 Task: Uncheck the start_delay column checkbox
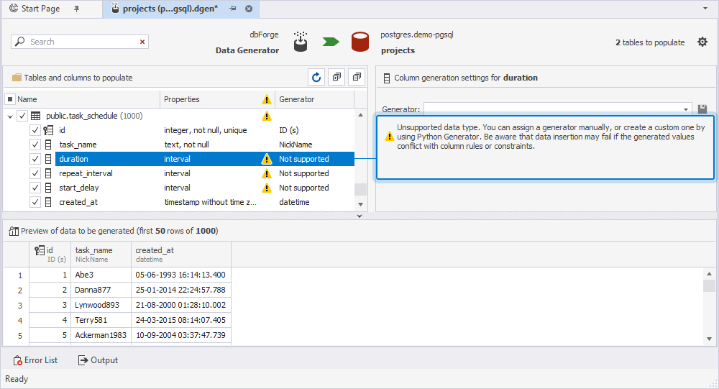35,188
